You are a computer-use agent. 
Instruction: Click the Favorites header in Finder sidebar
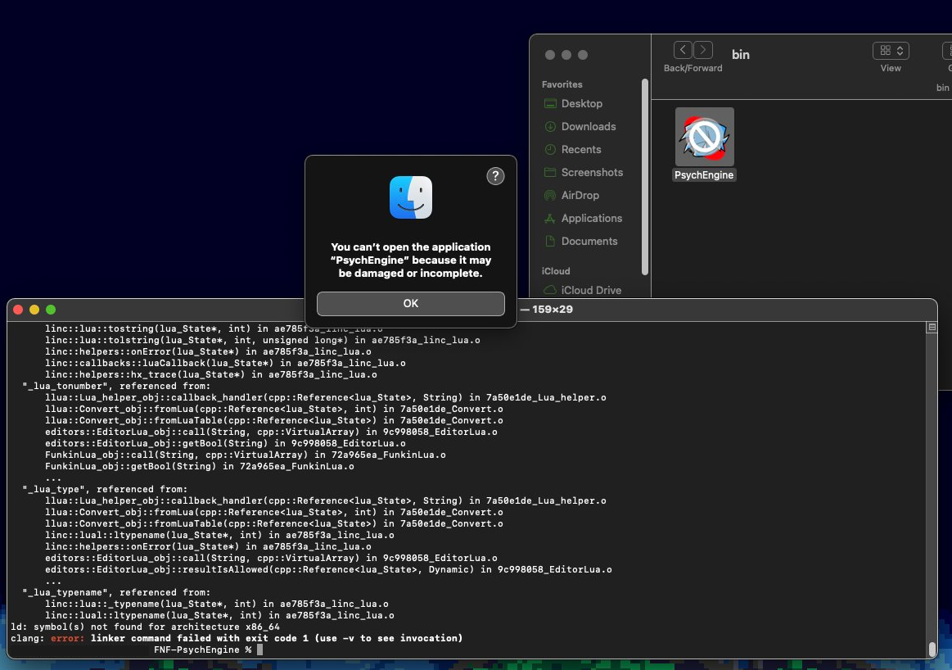click(x=562, y=84)
